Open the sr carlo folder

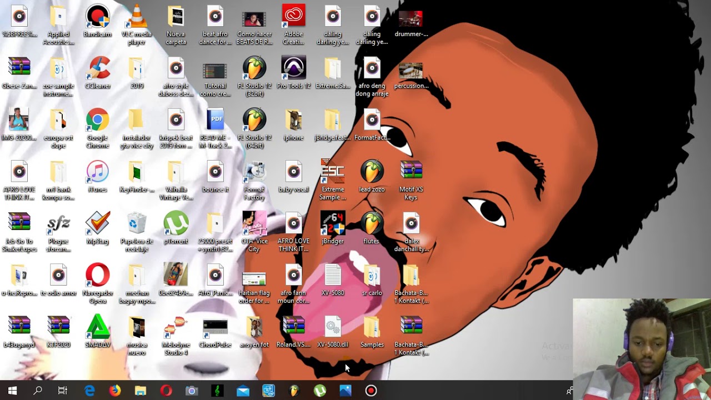coord(372,279)
